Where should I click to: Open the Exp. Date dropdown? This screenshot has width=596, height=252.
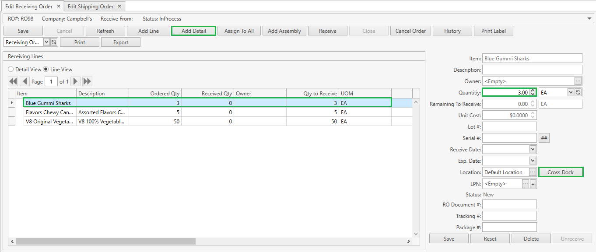click(x=533, y=161)
